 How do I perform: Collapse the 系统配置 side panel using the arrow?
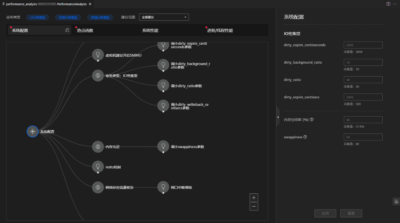(x=278, y=117)
